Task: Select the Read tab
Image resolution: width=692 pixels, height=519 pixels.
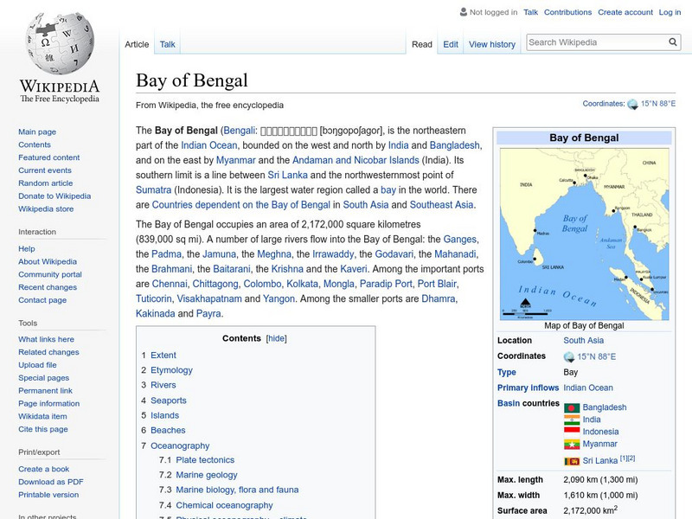Action: click(x=422, y=44)
